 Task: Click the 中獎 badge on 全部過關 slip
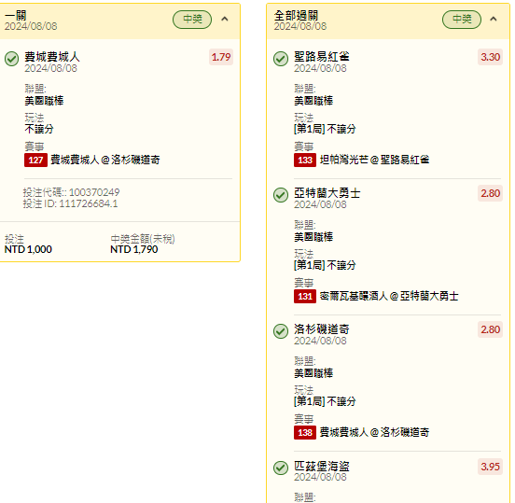point(462,20)
